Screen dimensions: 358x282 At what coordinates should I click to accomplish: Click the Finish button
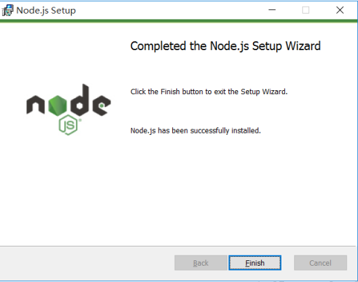coord(255,263)
